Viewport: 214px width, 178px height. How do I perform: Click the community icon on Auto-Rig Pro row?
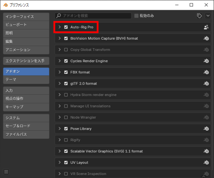206,27
